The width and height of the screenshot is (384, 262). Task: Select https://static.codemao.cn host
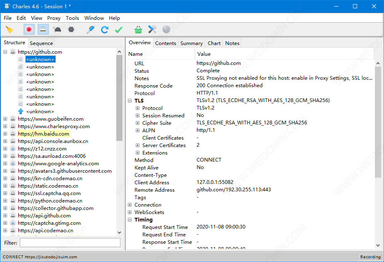48,186
